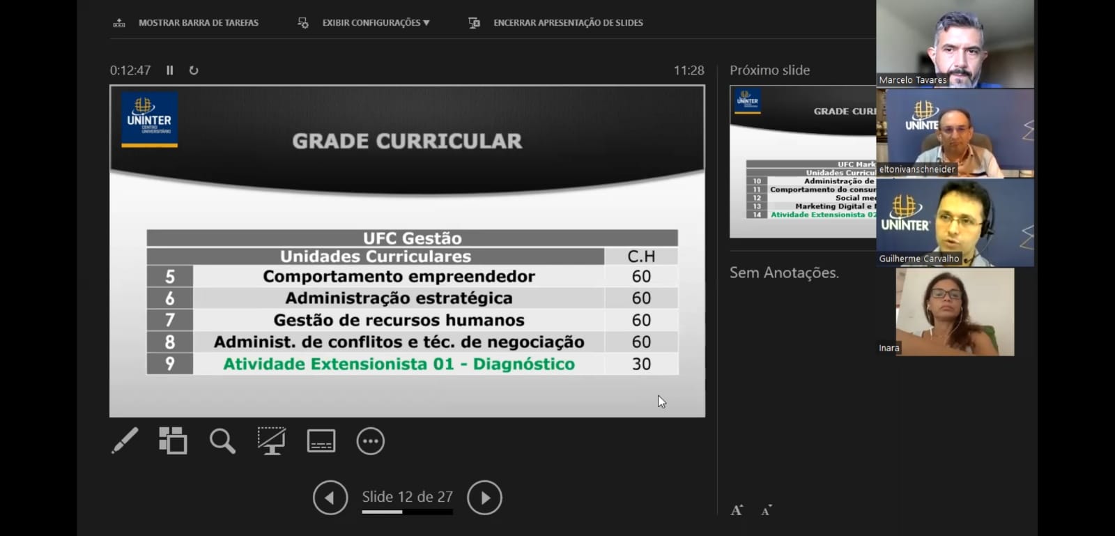Screen dimensions: 1115x536
Task: Increase notes text size
Action: coord(737,510)
